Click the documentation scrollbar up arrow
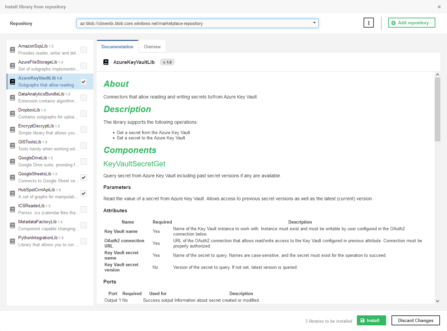 pyautogui.click(x=437, y=75)
